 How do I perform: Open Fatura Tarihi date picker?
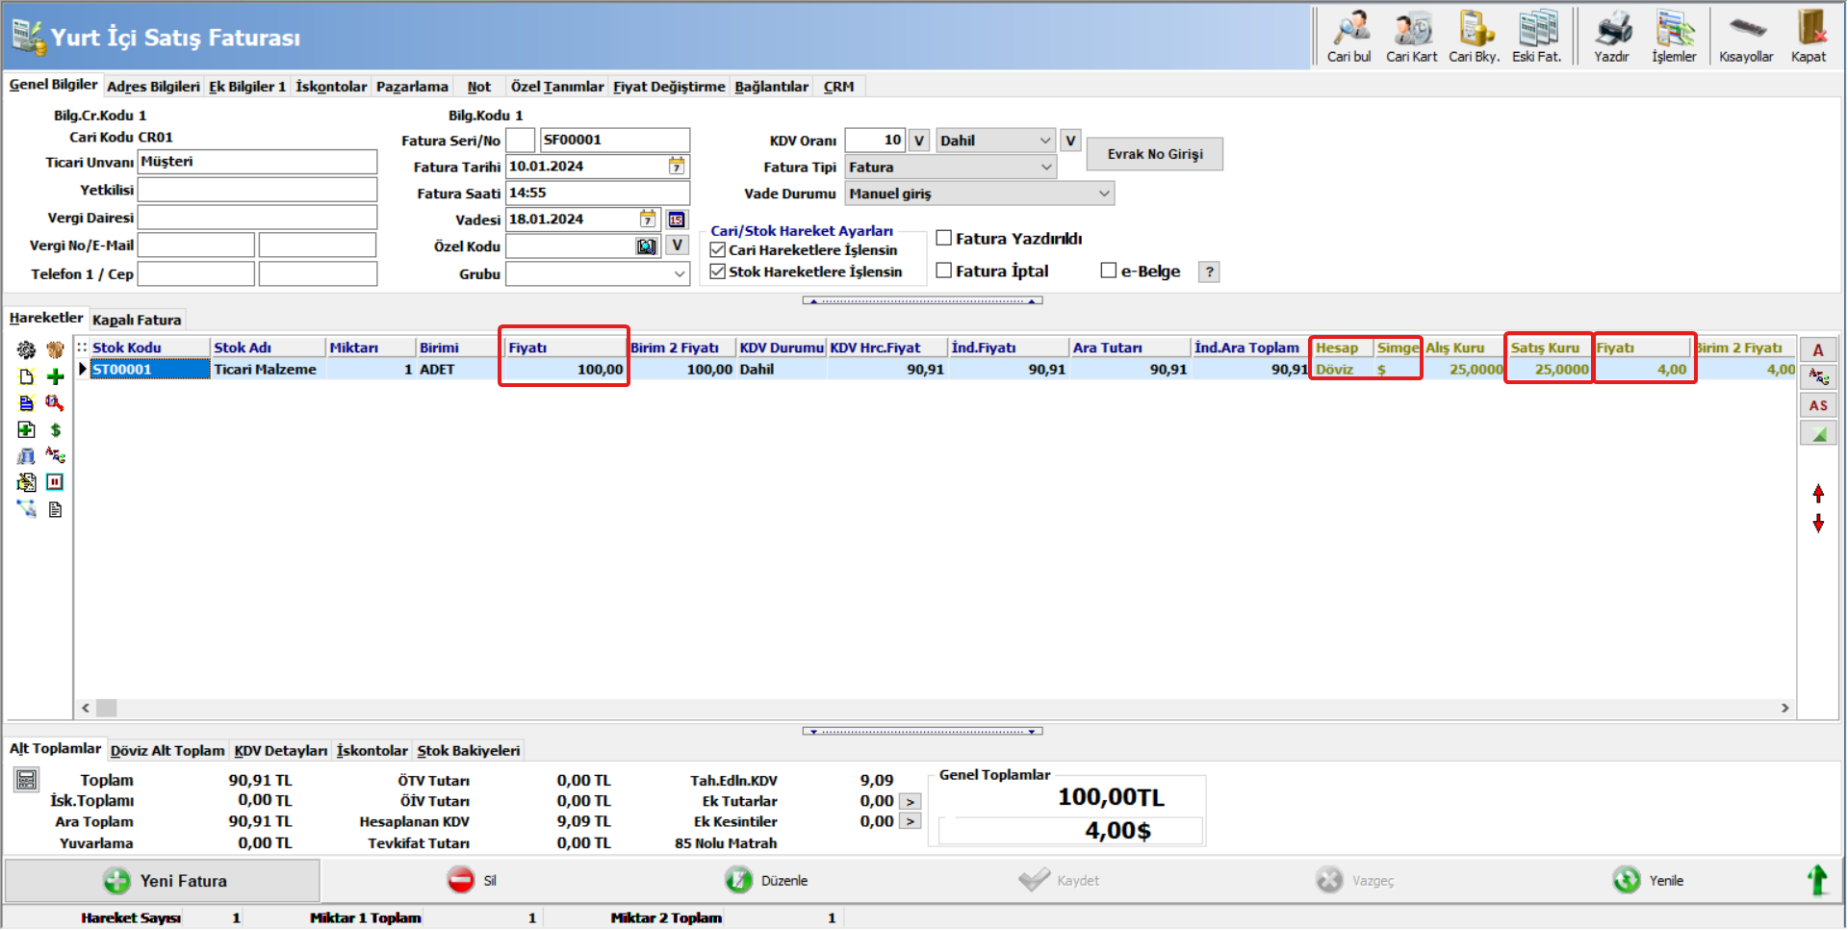coord(677,167)
